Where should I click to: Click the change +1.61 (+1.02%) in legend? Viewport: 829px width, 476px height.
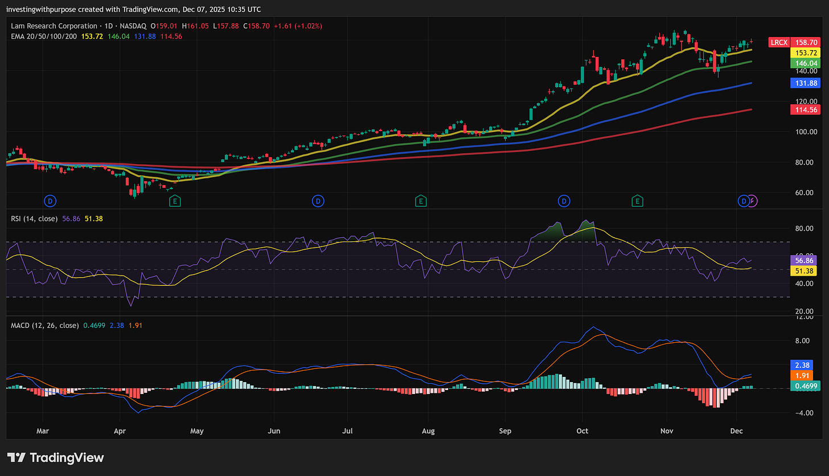click(298, 26)
